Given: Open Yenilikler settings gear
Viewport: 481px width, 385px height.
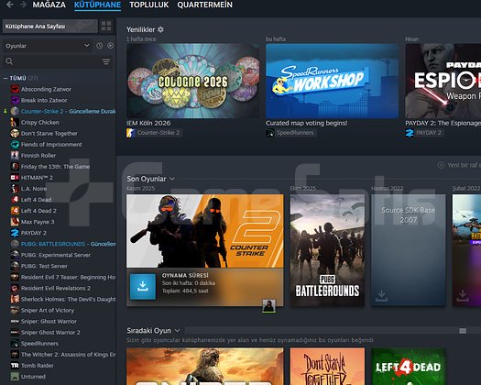Looking at the screenshot, I should pos(160,29).
